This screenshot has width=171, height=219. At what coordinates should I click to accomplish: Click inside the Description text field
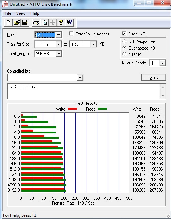pos(84,91)
